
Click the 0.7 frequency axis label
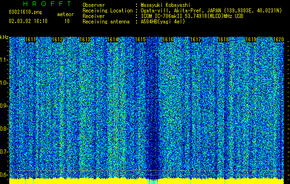click(4, 152)
